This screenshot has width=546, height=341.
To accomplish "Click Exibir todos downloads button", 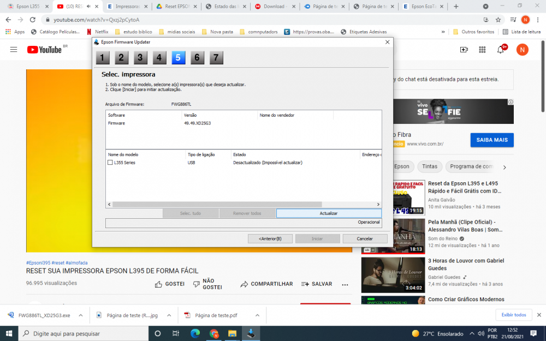I will point(514,315).
